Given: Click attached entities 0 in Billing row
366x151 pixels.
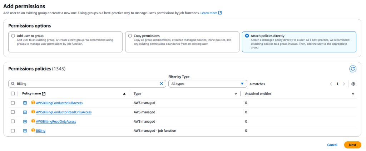Looking at the screenshot, I should click(x=246, y=131).
